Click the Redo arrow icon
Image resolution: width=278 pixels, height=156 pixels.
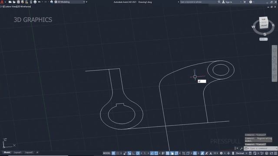click(x=45, y=2)
